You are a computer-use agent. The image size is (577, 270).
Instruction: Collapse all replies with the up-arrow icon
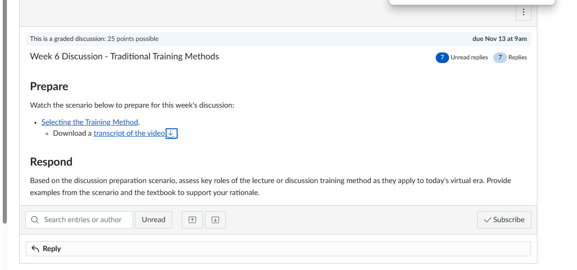pos(192,220)
